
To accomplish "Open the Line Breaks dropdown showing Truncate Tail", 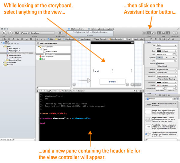I will point(166,72).
